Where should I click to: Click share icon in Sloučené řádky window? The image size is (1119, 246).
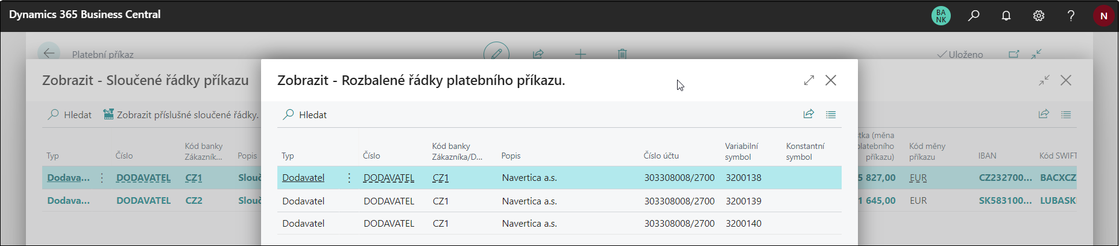point(1044,114)
